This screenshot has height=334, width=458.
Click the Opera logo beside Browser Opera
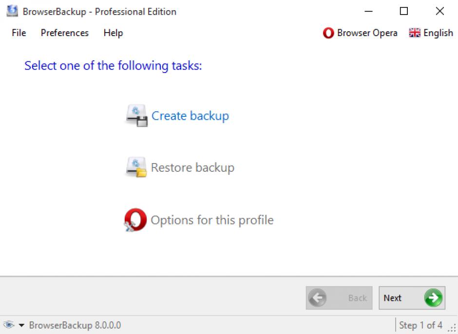tap(328, 33)
